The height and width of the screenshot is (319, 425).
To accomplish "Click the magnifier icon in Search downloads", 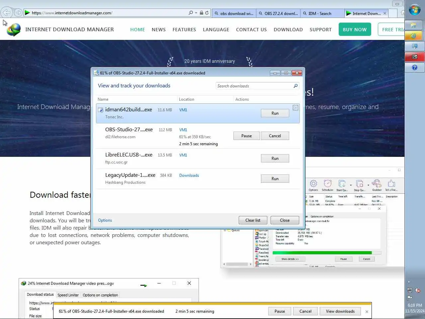I will tap(296, 86).
